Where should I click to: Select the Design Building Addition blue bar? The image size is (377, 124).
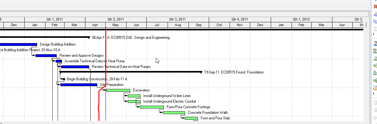coord(18,44)
